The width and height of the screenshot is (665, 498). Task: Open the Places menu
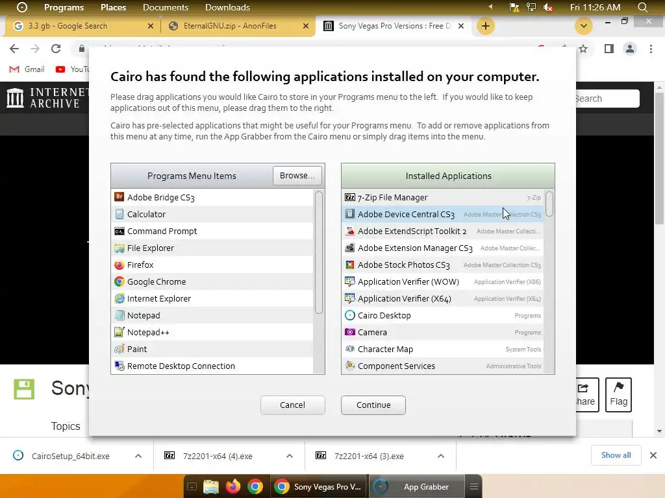click(x=113, y=7)
